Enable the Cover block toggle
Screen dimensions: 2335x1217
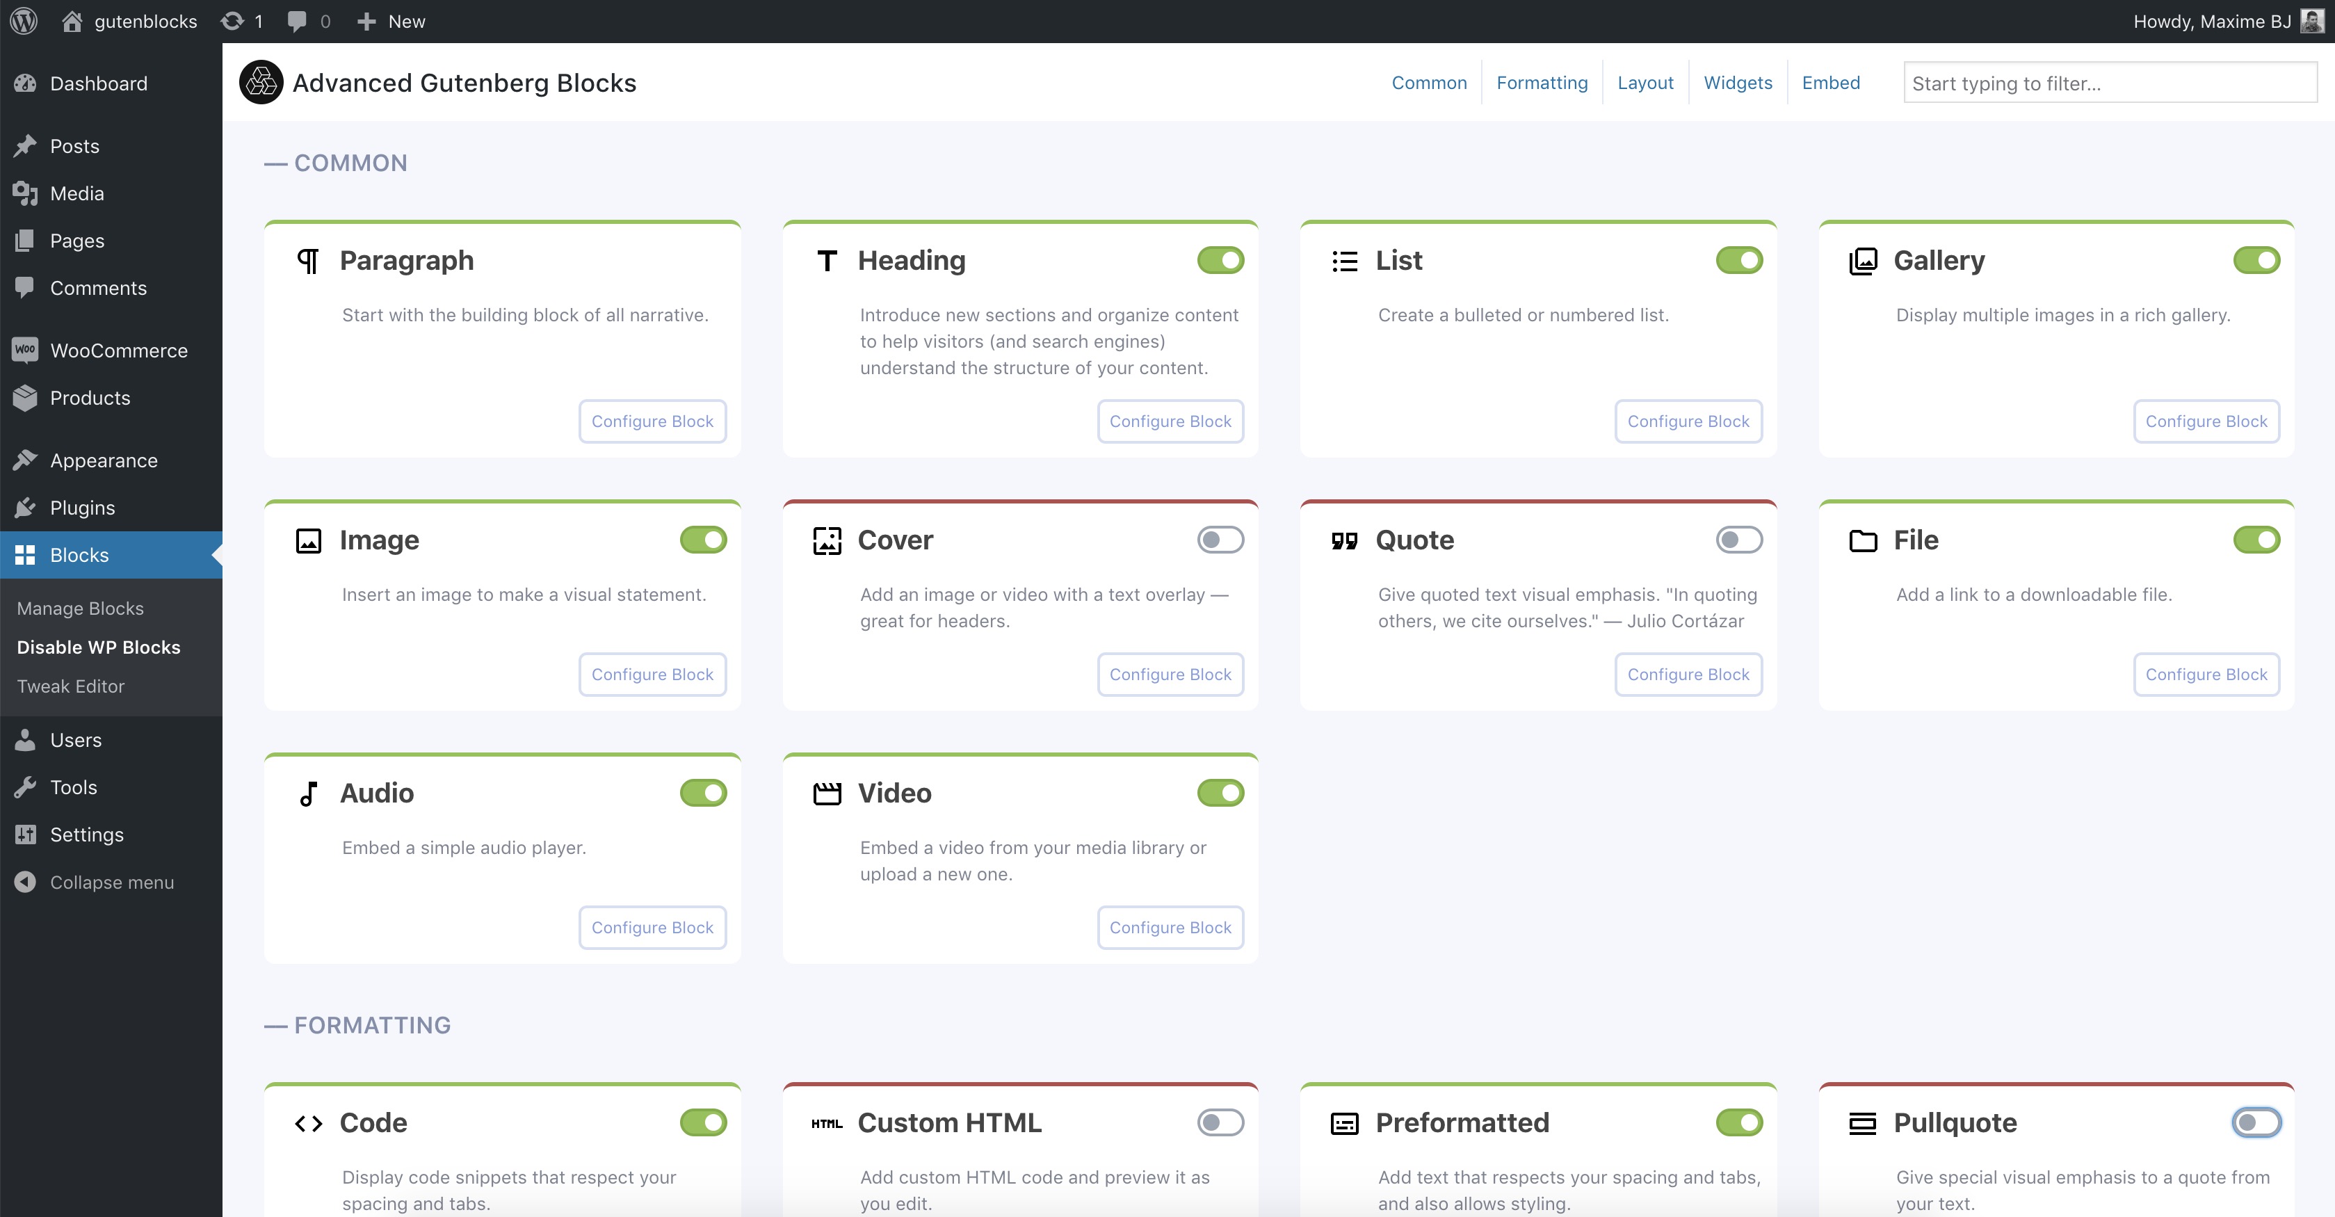[1220, 540]
